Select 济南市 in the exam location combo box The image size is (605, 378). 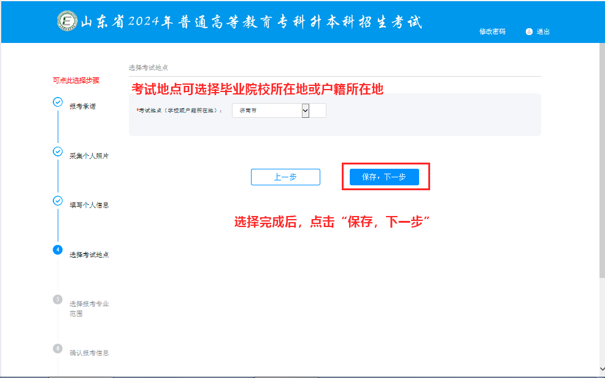pyautogui.click(x=270, y=110)
